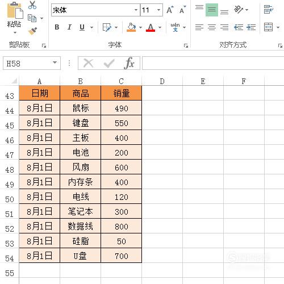Open the alignment group dialog launcher

pos(280,45)
